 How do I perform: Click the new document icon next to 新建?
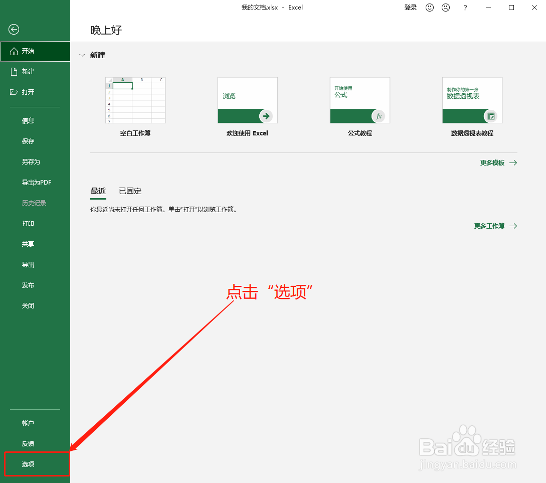(x=14, y=72)
